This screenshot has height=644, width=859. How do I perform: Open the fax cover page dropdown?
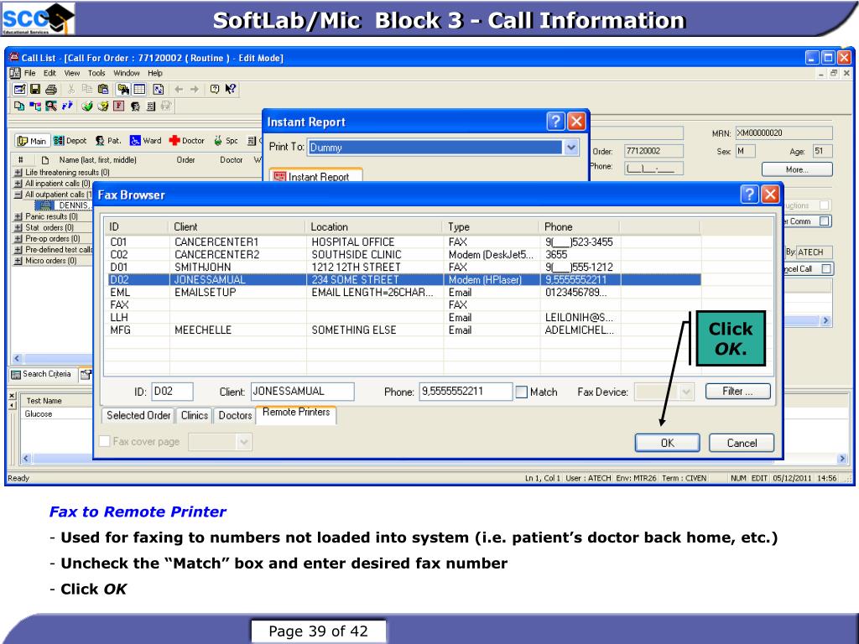click(x=244, y=441)
